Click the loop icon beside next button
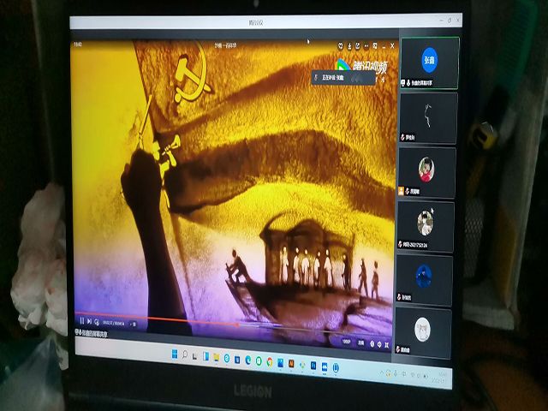The image size is (548, 411). coord(97,322)
